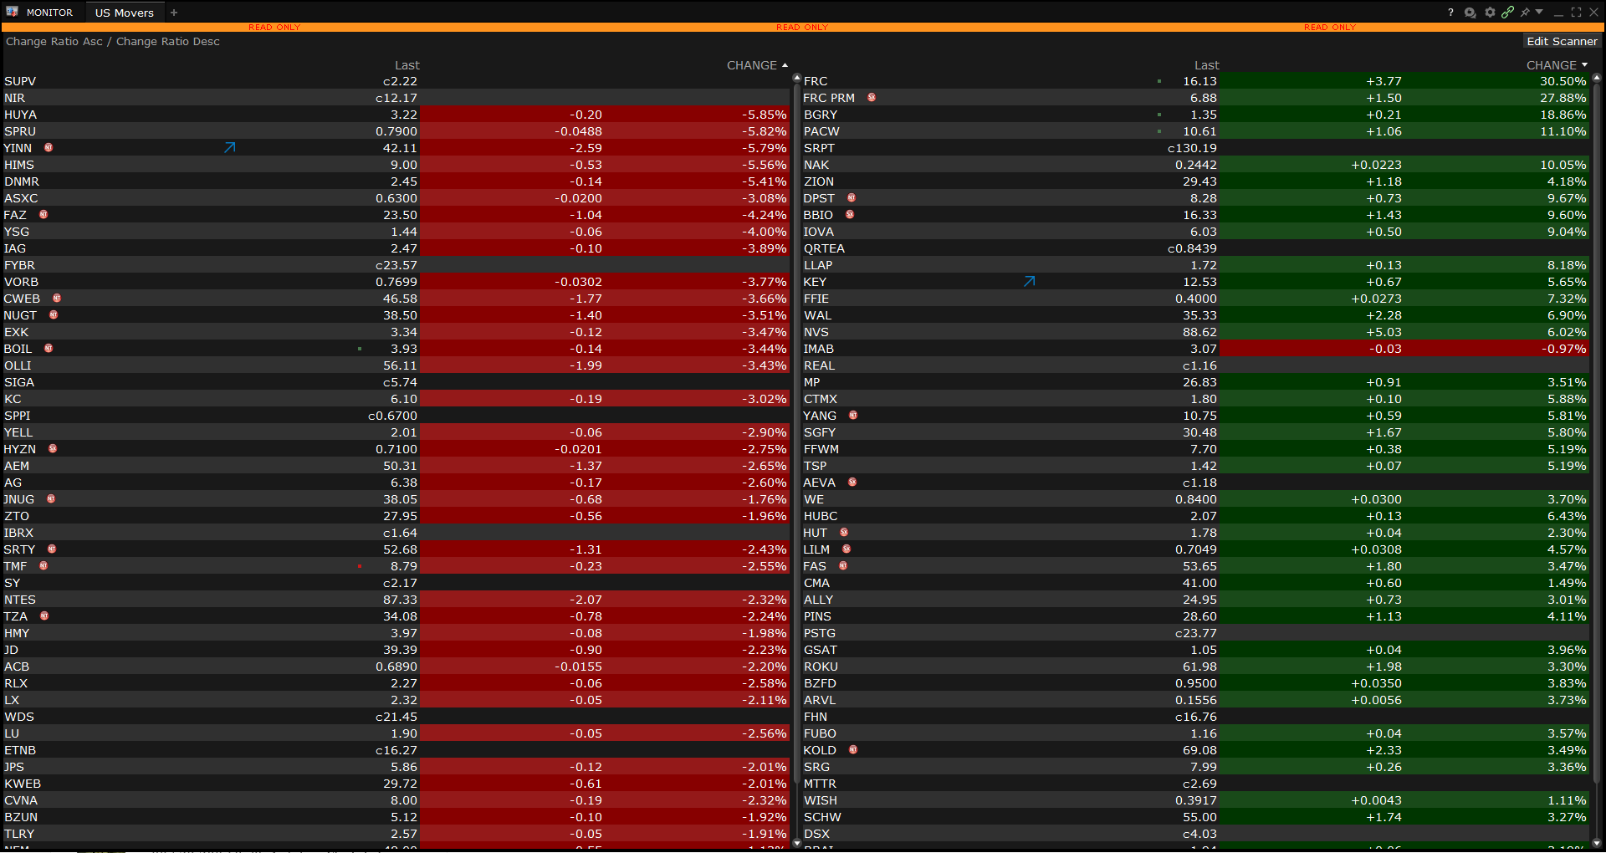1606x853 pixels.
Task: Click red info badge next to CWEB
Action: [x=57, y=298]
